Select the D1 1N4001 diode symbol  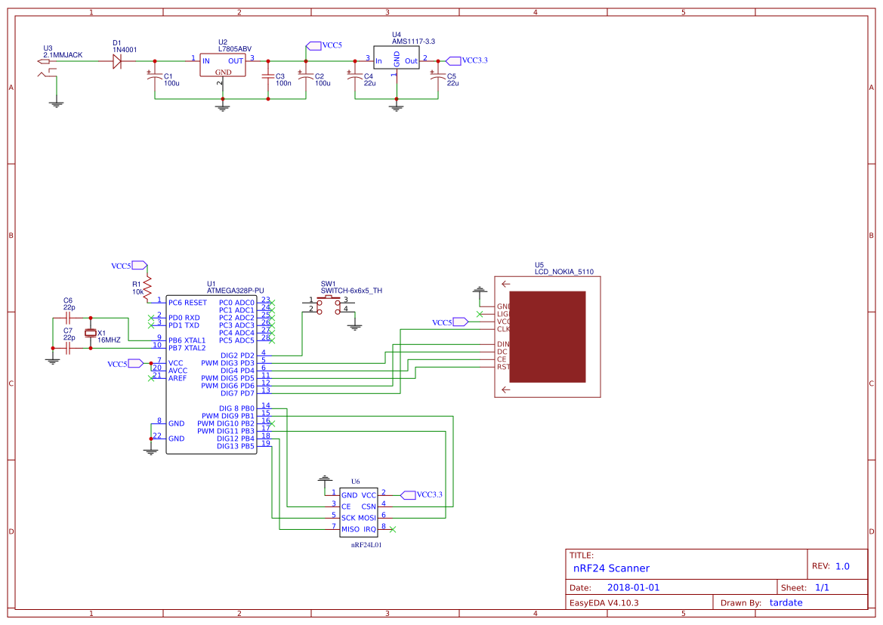[117, 61]
